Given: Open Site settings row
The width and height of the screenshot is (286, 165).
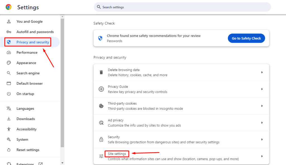Looking at the screenshot, I should [181, 156].
